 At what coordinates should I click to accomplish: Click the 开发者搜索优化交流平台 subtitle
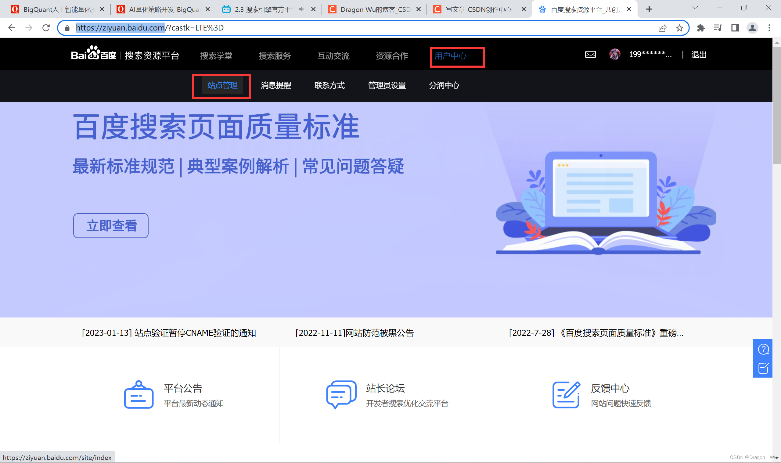(407, 404)
